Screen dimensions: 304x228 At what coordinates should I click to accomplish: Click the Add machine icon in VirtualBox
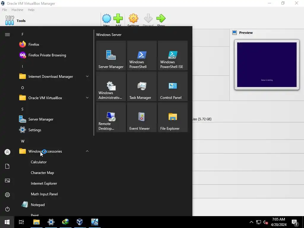click(x=118, y=19)
